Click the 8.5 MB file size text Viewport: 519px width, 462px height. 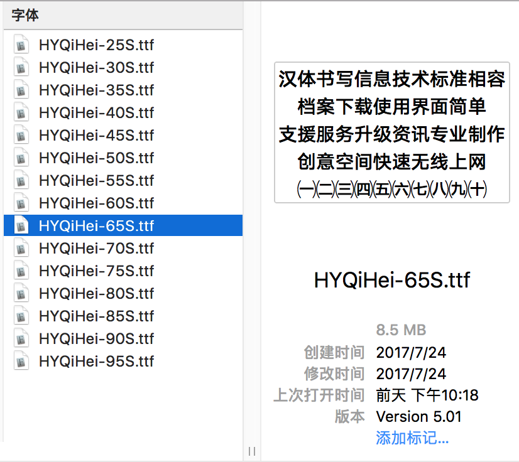(x=401, y=330)
